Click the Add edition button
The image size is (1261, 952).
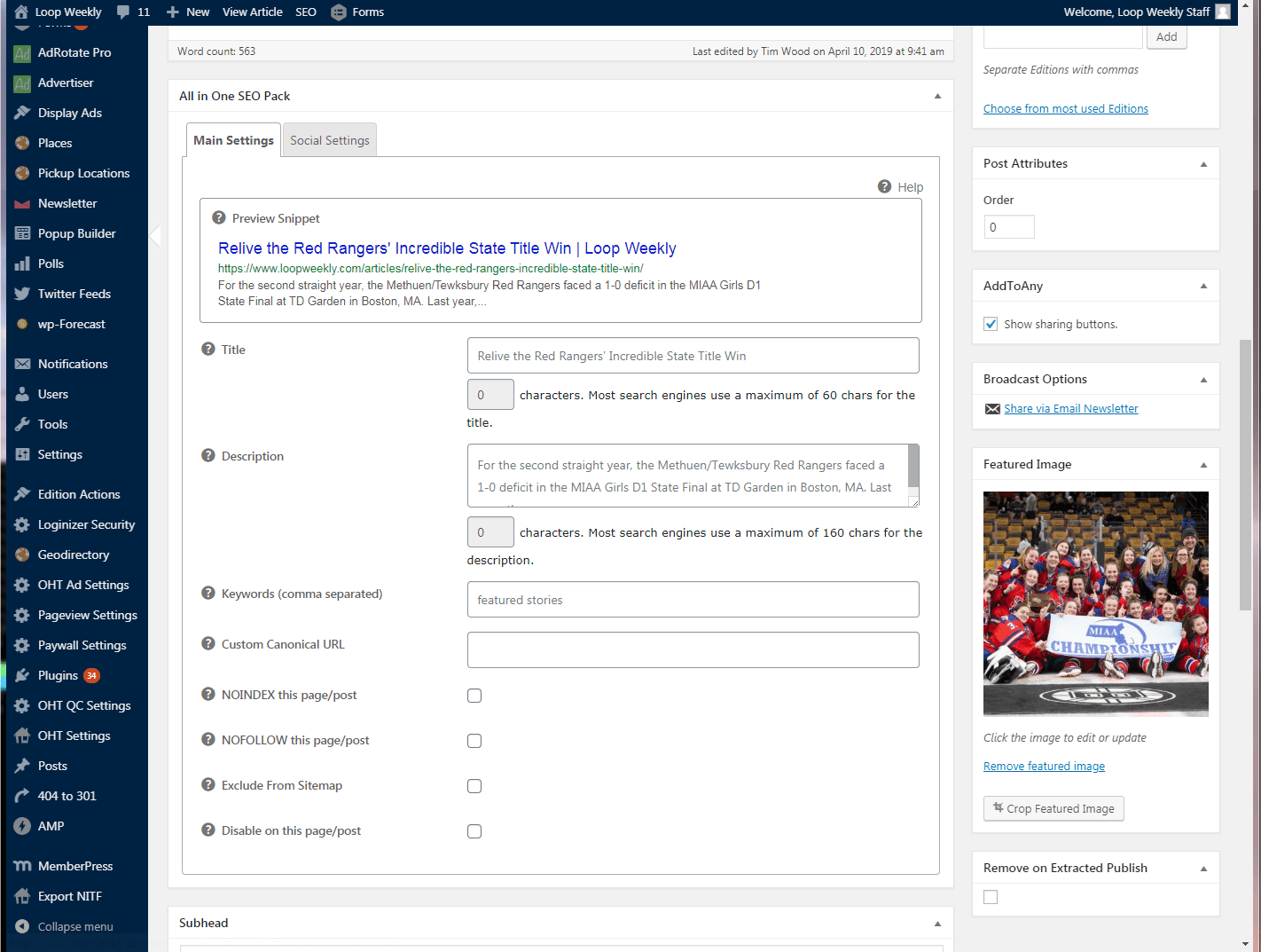pyautogui.click(x=1167, y=36)
